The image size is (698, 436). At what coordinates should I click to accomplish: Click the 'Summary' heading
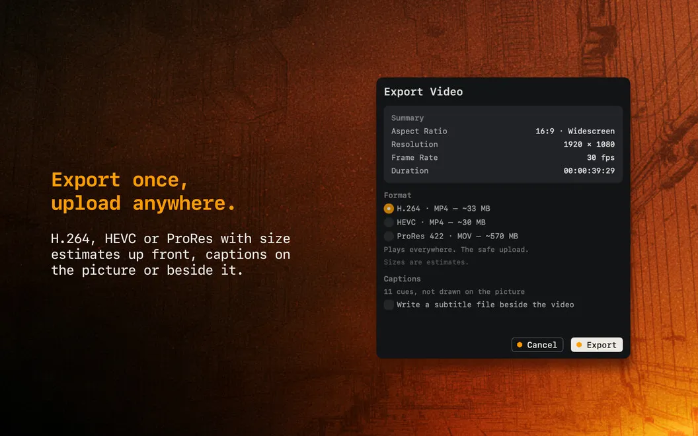[407, 118]
